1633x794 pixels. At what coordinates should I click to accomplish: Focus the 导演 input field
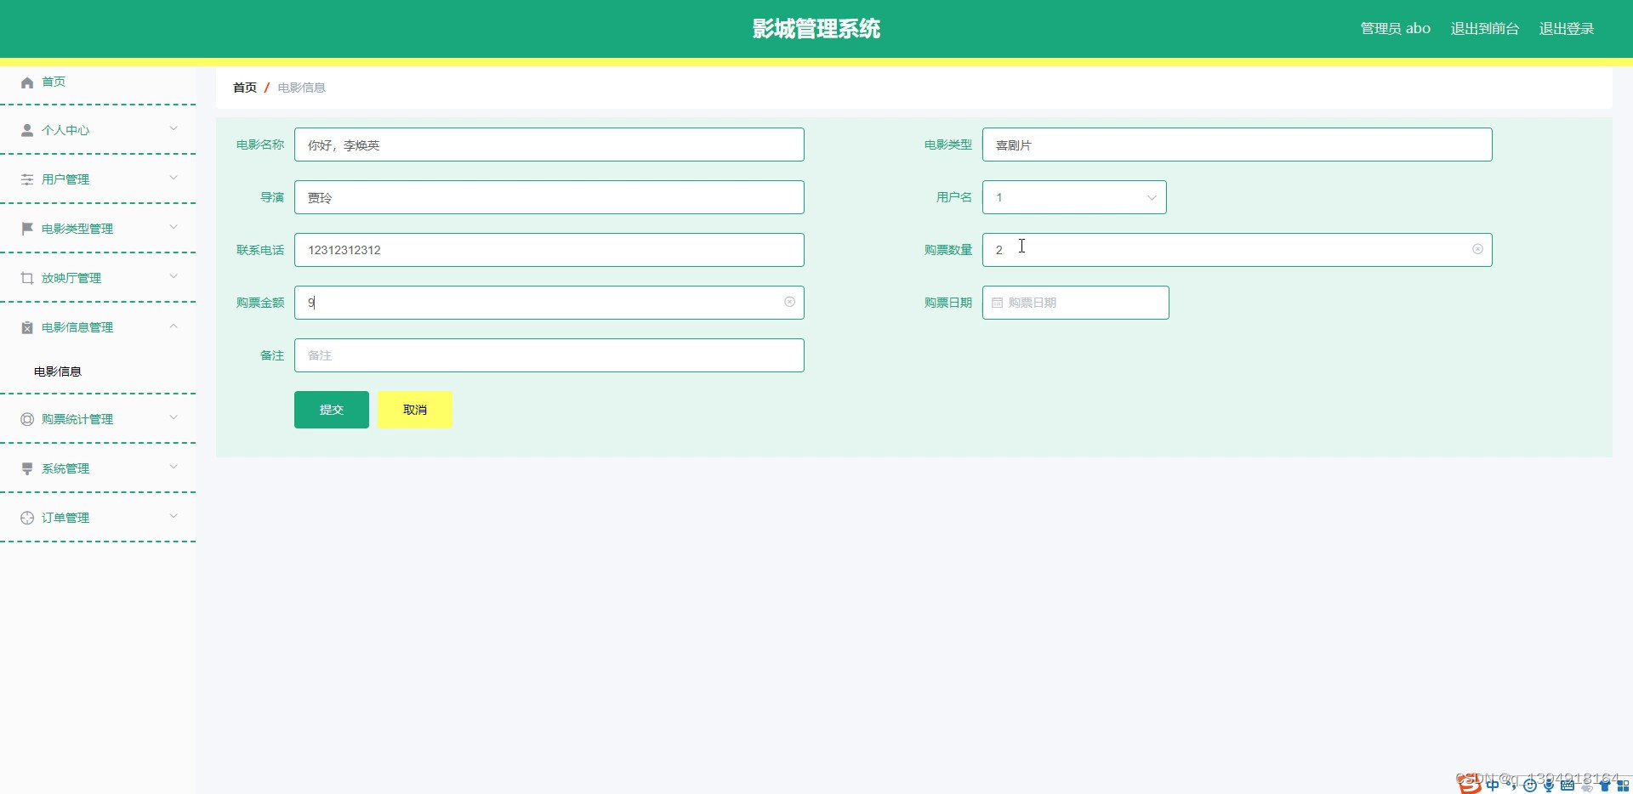pos(549,197)
